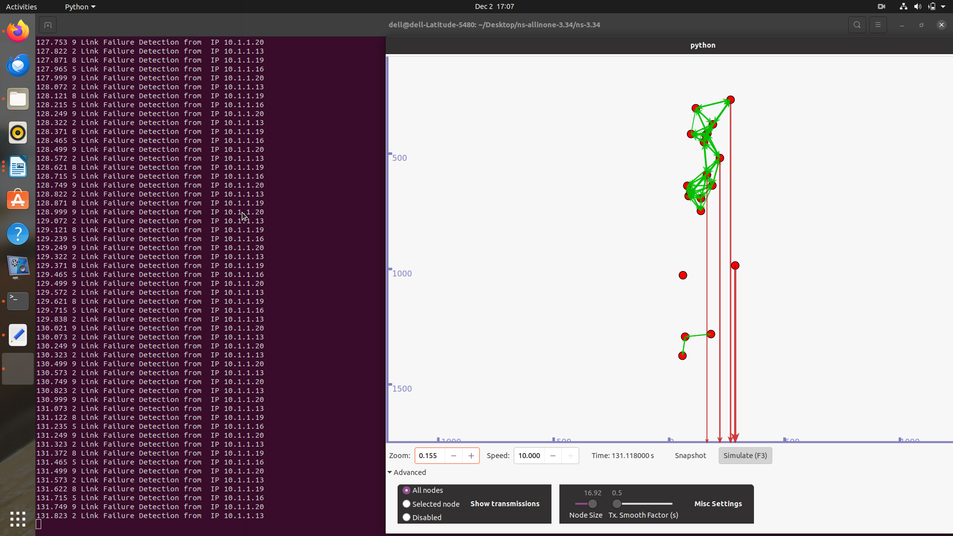Adjust the Node Size slider handle

[x=592, y=504]
